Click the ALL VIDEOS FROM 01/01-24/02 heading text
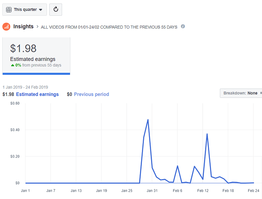The height and width of the screenshot is (199, 262). pyautogui.click(x=109, y=27)
